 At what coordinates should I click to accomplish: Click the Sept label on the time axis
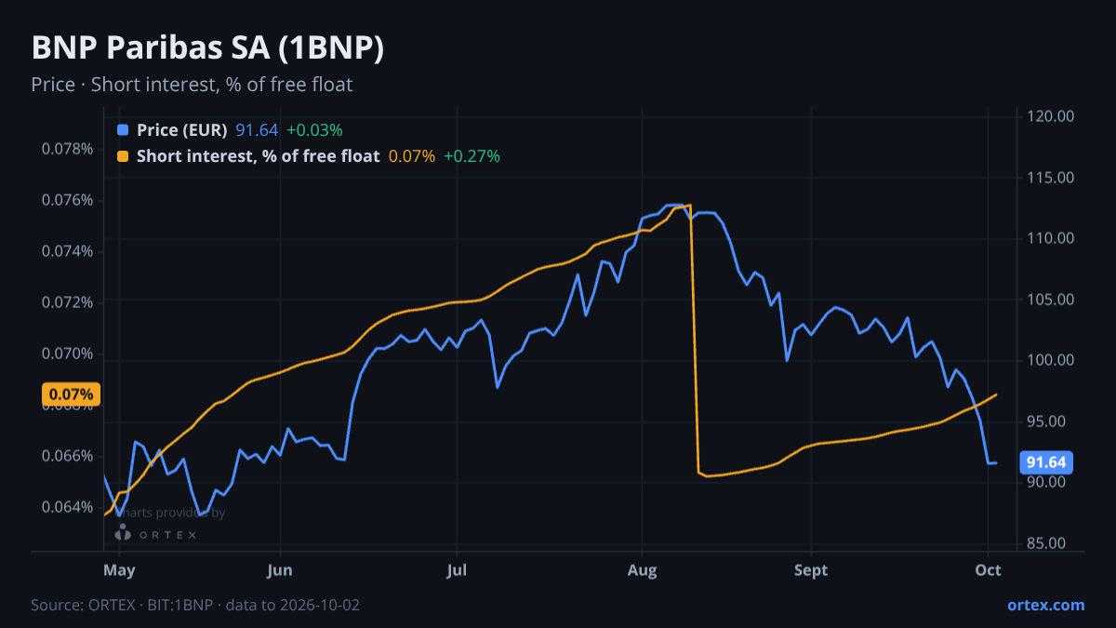click(x=812, y=570)
